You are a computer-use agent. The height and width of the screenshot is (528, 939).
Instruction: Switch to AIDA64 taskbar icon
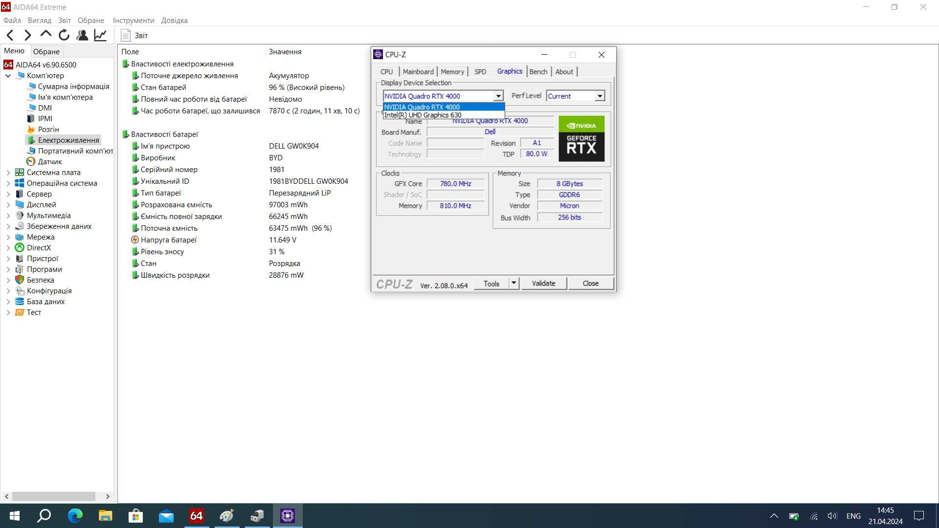196,516
